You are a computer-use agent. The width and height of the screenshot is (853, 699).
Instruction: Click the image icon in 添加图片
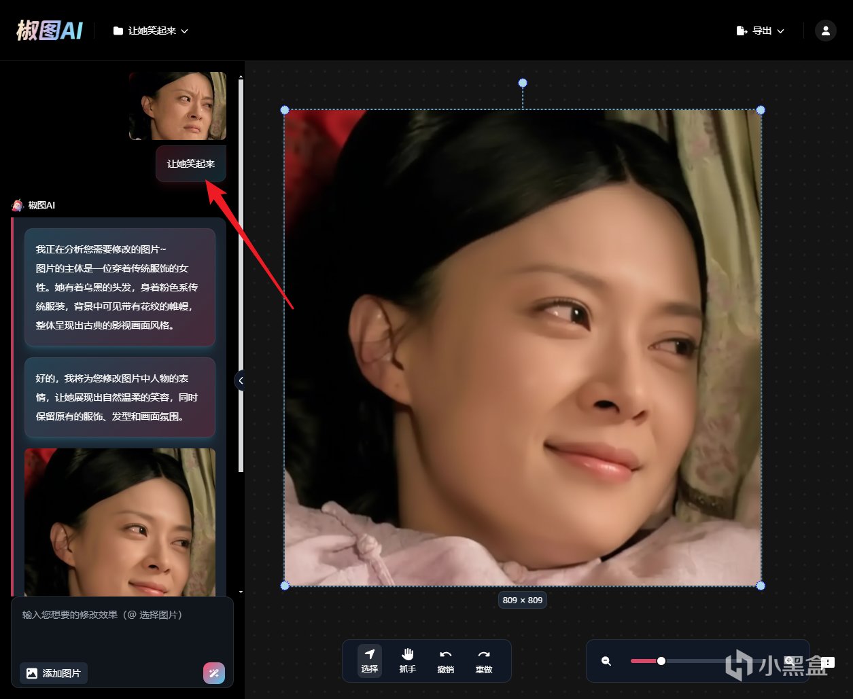click(x=32, y=673)
